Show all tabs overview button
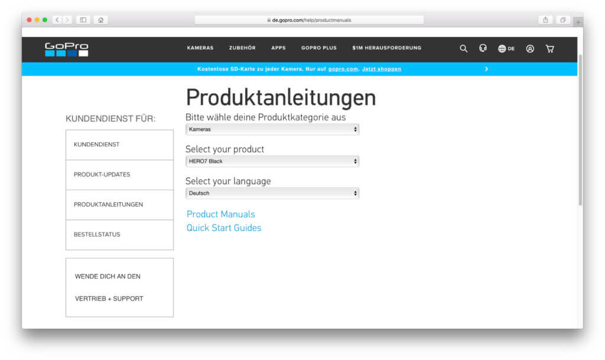The image size is (605, 360). click(563, 19)
